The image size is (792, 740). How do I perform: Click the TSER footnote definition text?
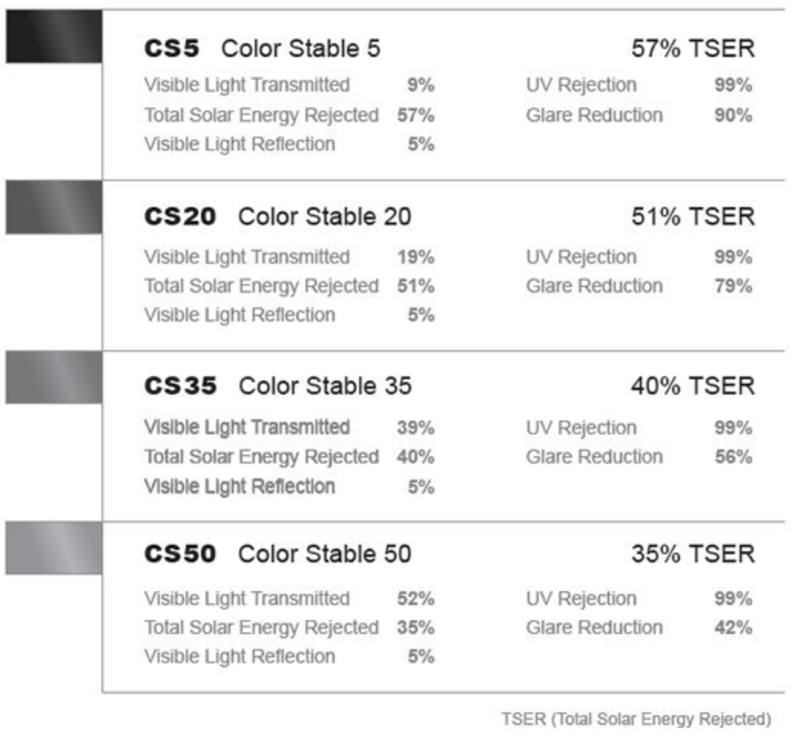tap(636, 719)
